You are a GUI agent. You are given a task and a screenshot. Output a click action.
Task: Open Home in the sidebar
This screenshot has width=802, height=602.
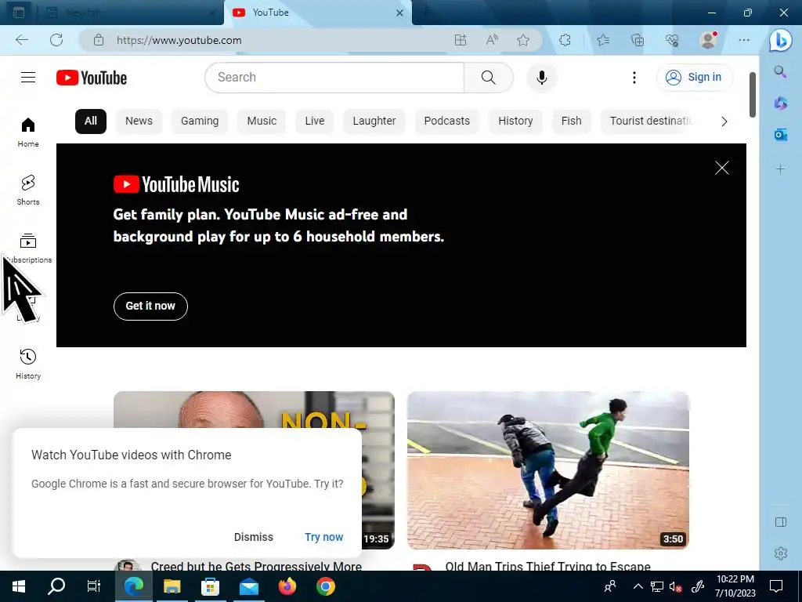point(28,132)
